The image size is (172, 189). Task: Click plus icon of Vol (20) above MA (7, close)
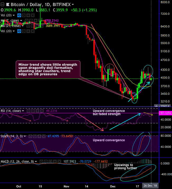[28, 15]
